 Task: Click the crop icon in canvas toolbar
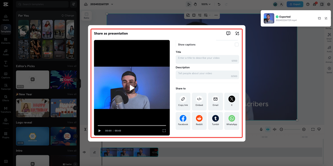pyautogui.click(x=200, y=15)
